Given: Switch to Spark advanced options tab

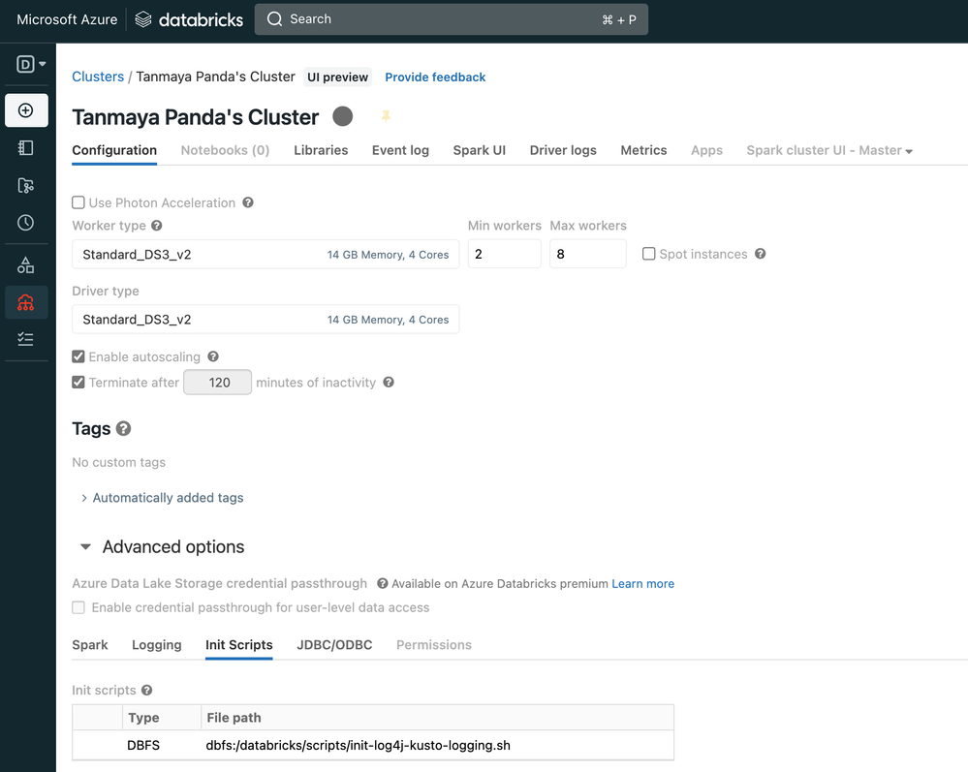Looking at the screenshot, I should point(90,645).
